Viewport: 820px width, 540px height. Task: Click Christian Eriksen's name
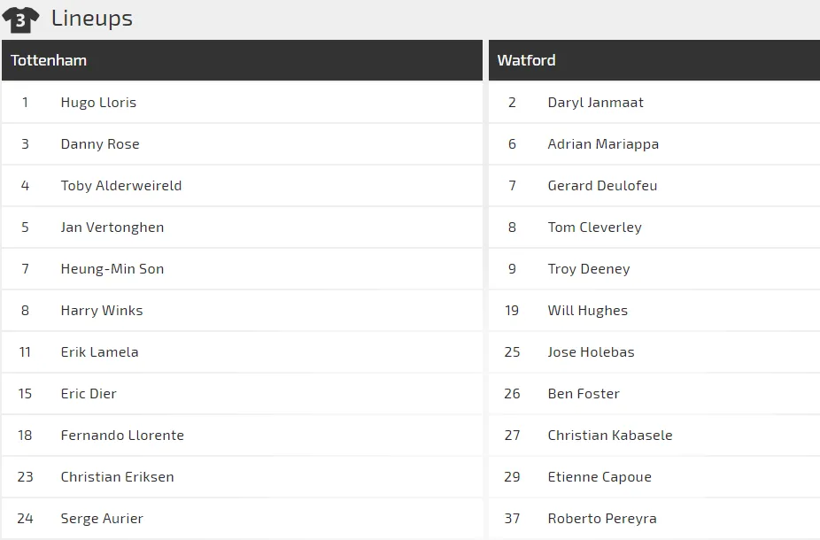[117, 477]
